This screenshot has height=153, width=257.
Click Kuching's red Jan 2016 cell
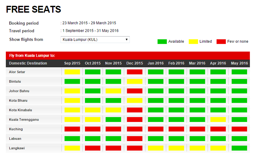click(x=155, y=129)
